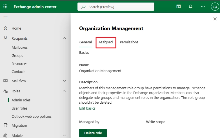Image resolution: width=220 pixels, height=138 pixels.
Task: Expand the Mobile section chevron
Action: tap(65, 135)
